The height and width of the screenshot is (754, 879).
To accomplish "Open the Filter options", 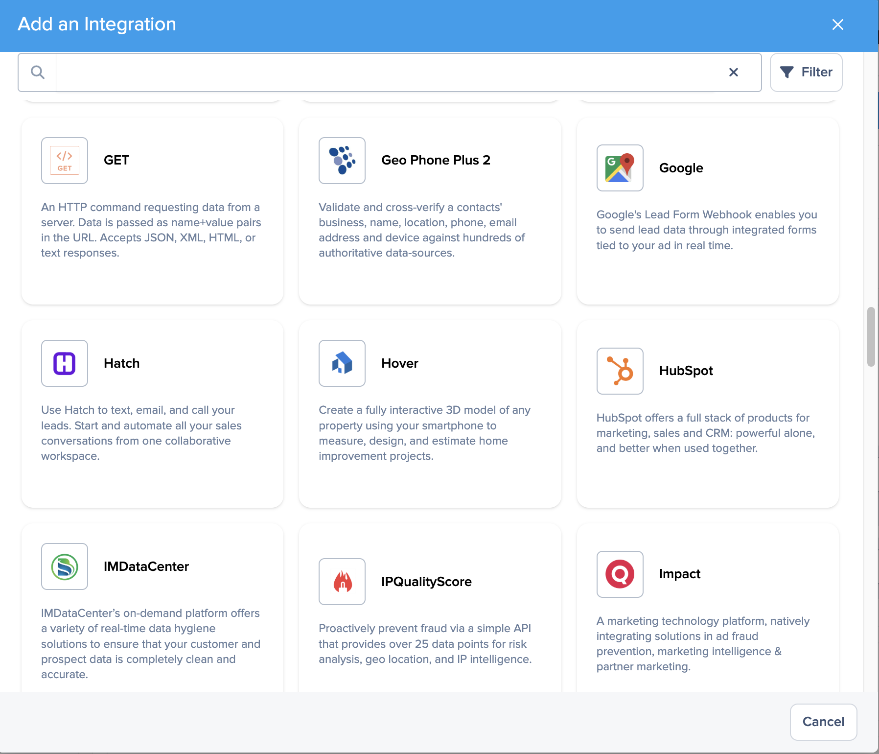I will (806, 72).
